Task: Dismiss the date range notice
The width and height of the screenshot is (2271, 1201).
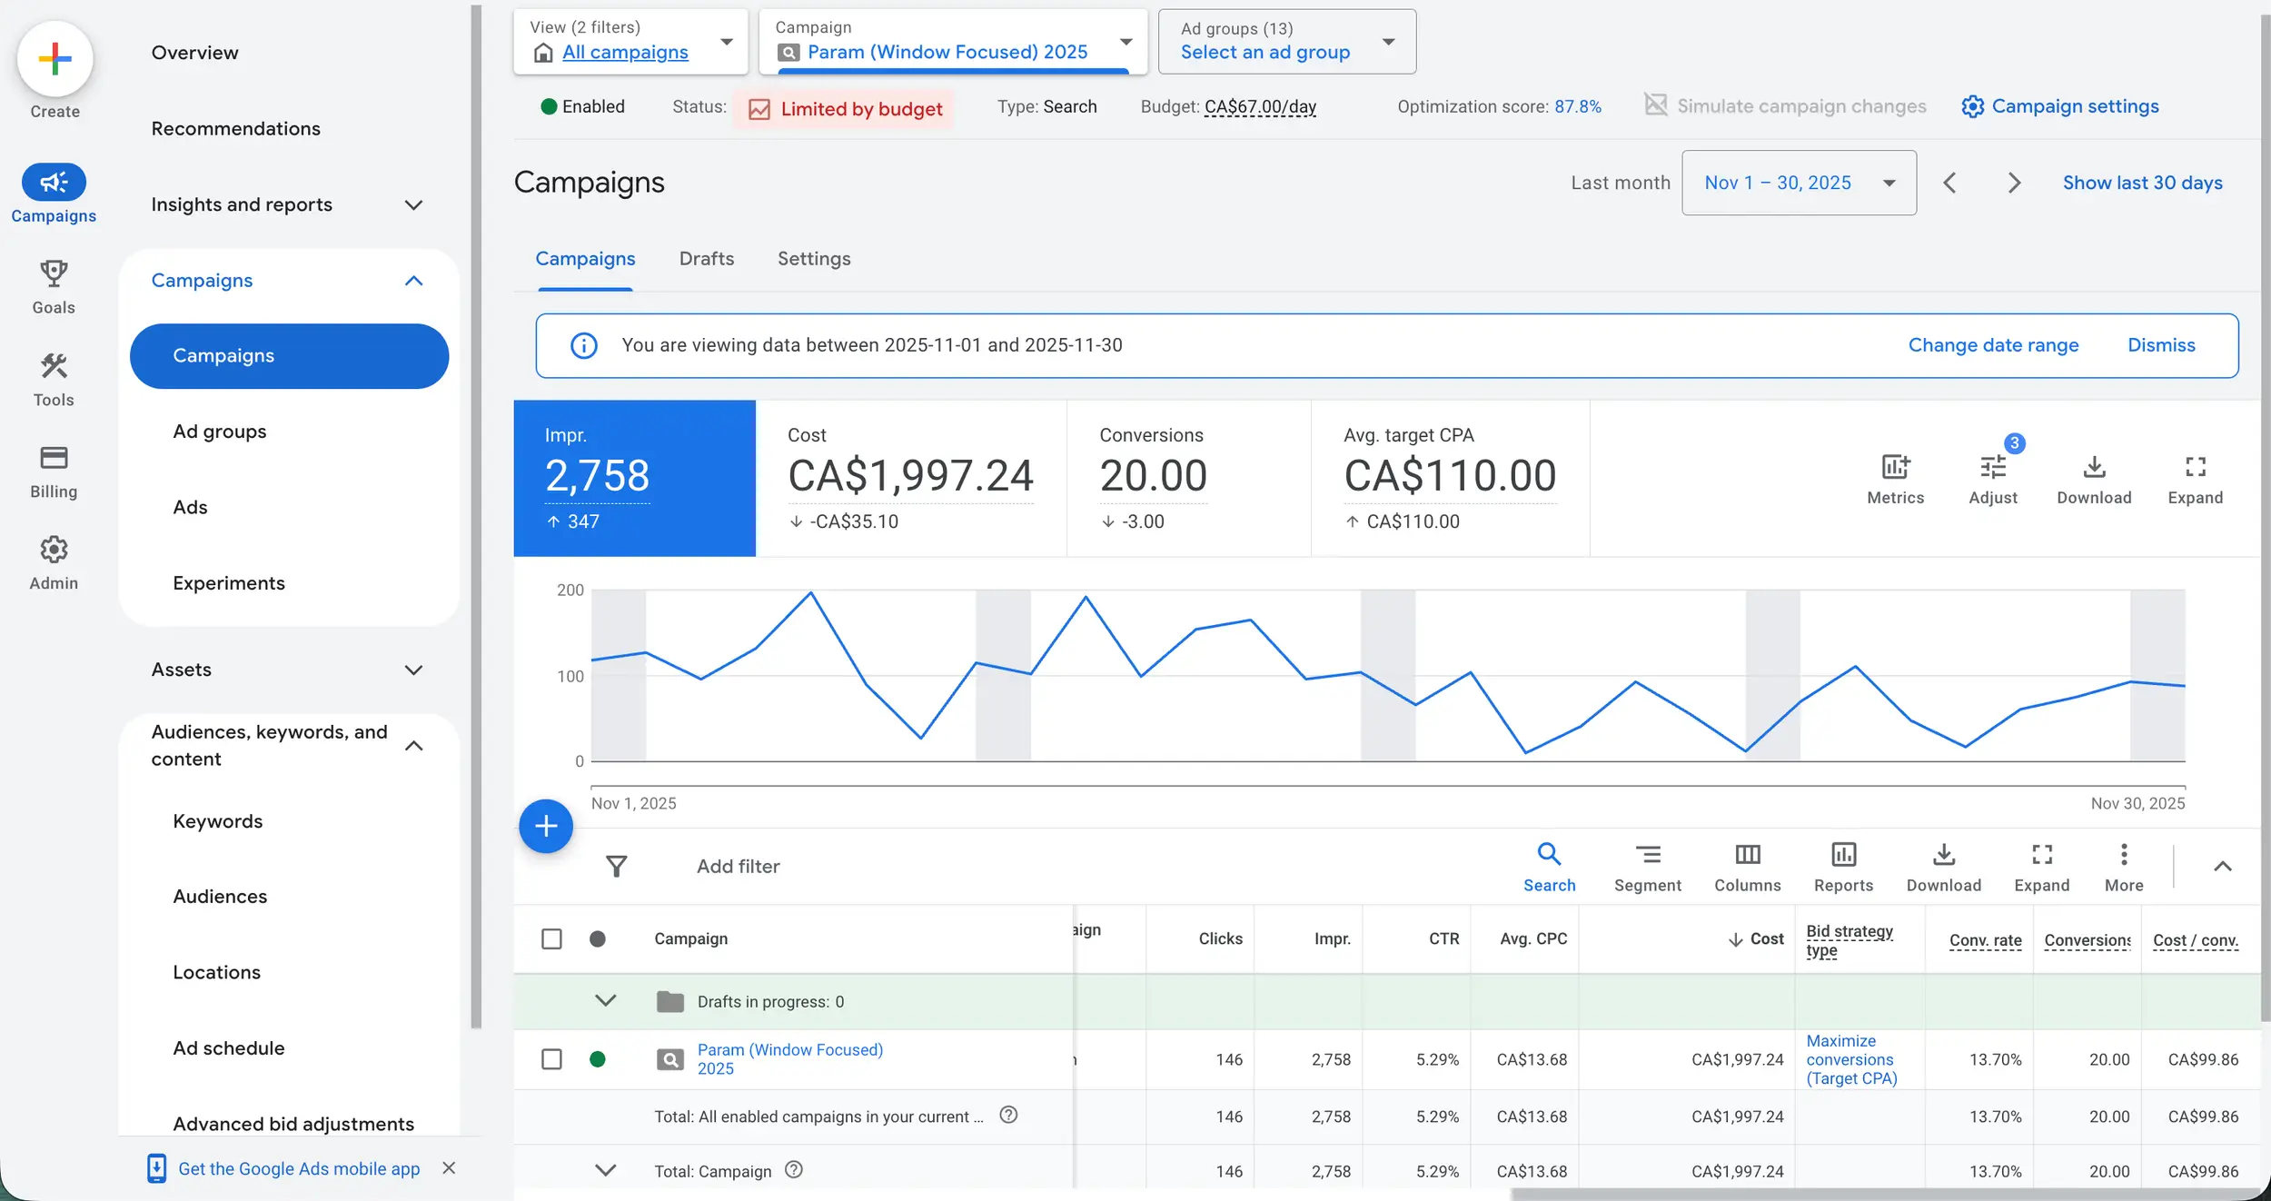Action: (2160, 345)
